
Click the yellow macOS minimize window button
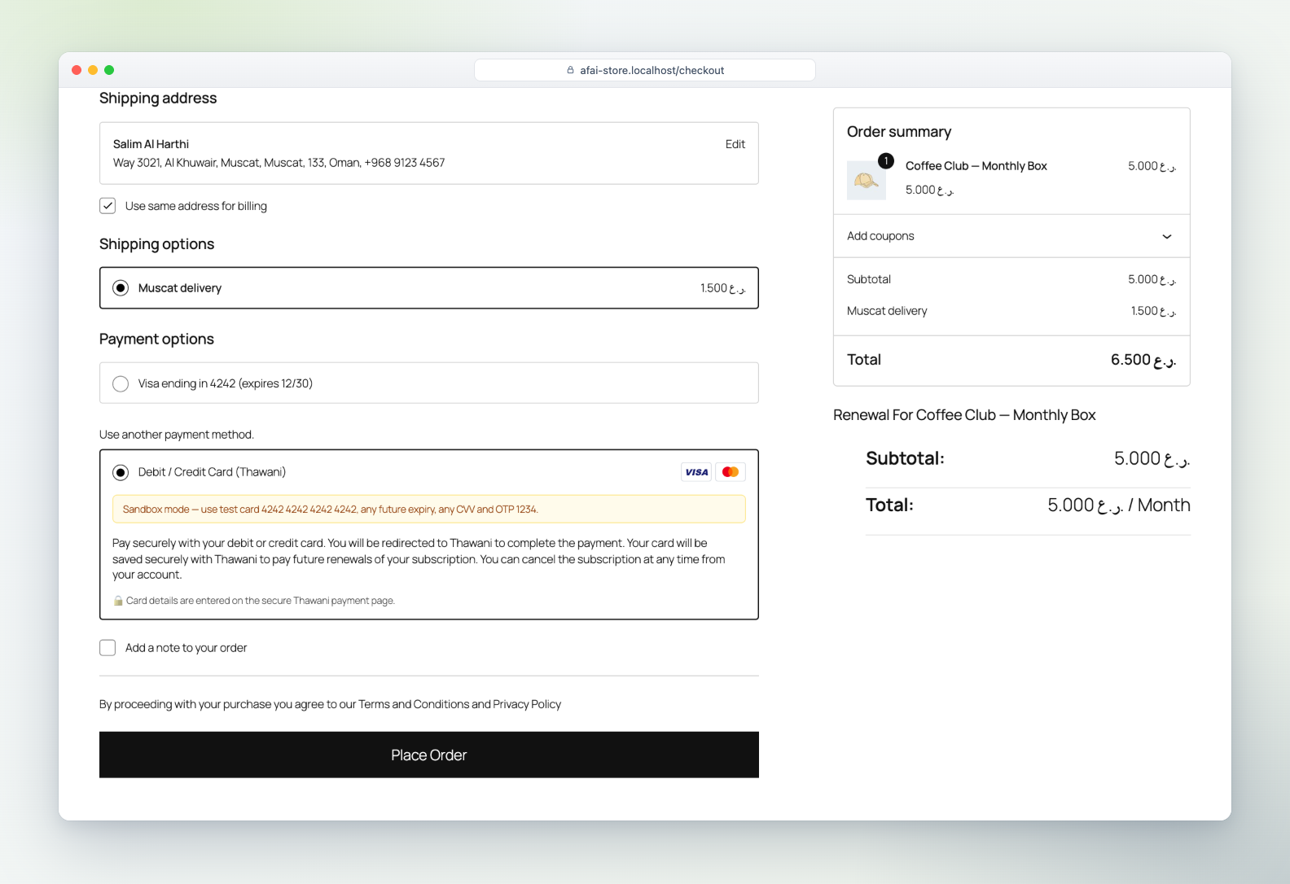[x=93, y=70]
